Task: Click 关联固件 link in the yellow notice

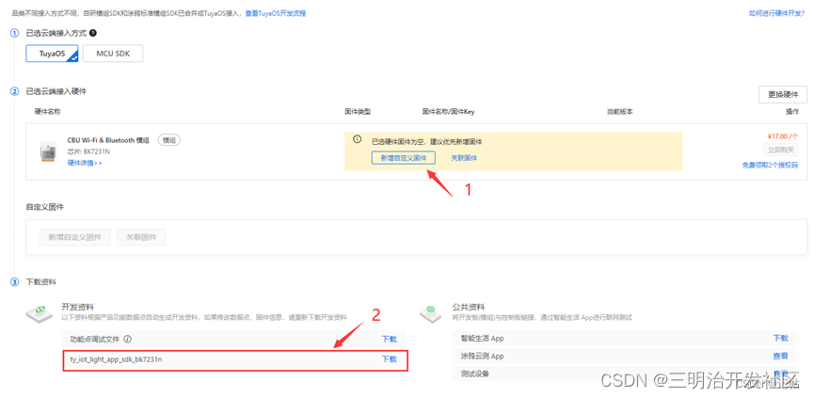Action: [464, 158]
